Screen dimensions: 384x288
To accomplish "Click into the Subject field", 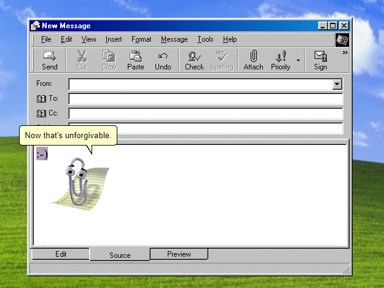I will (x=230, y=128).
